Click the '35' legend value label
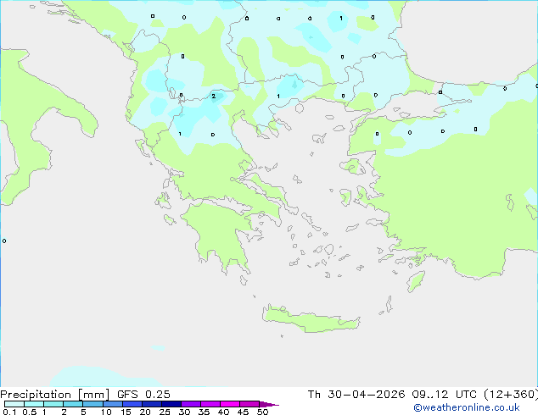 204,412
